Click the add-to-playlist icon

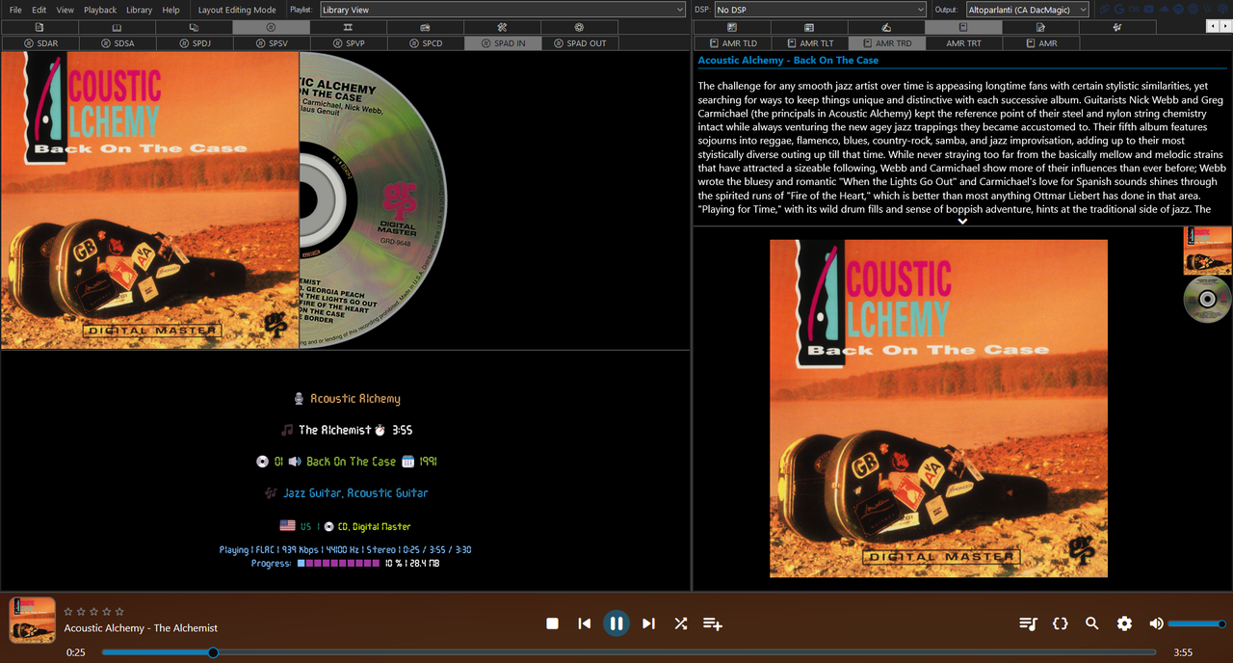(x=713, y=623)
